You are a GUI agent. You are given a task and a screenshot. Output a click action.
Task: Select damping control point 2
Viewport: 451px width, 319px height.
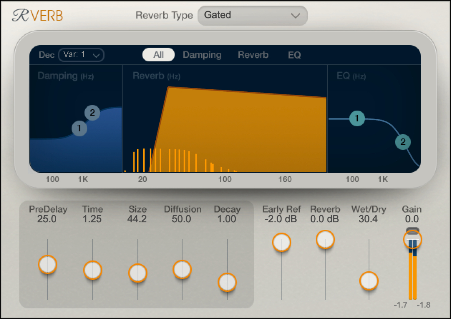pos(92,113)
